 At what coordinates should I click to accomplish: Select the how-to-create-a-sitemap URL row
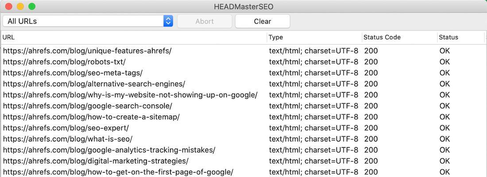pyautogui.click(x=91, y=117)
